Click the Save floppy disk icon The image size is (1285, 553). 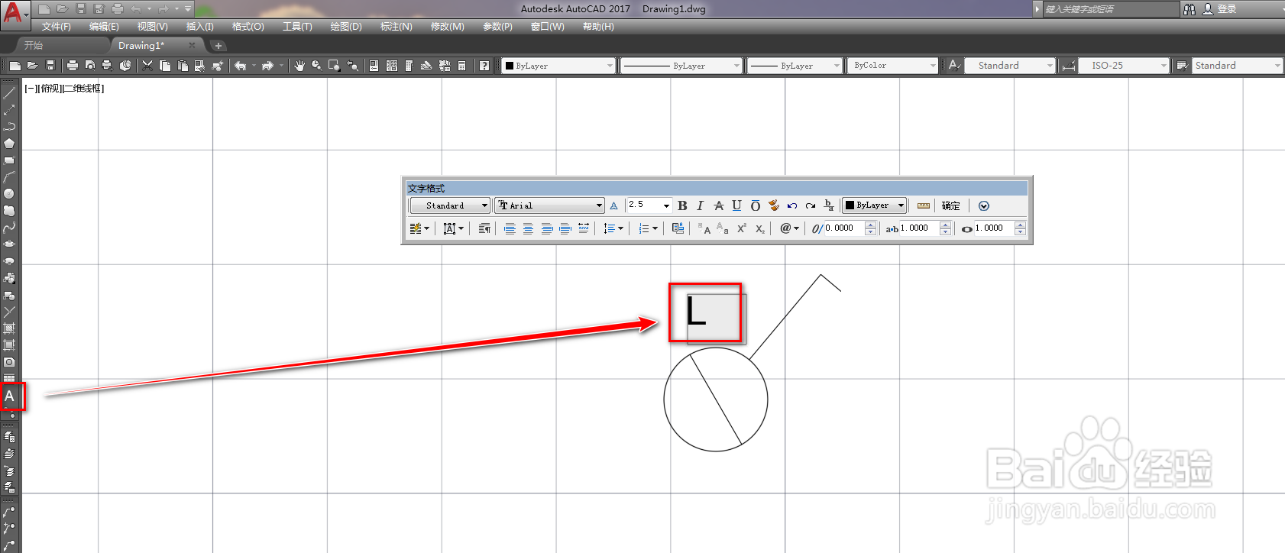click(50, 66)
